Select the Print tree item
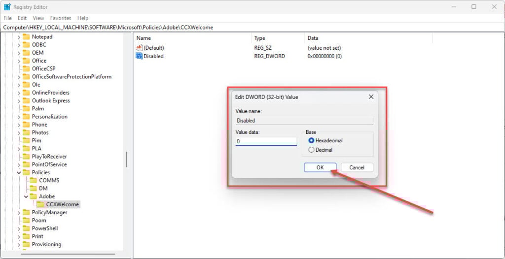This screenshot has width=505, height=259. click(37, 236)
